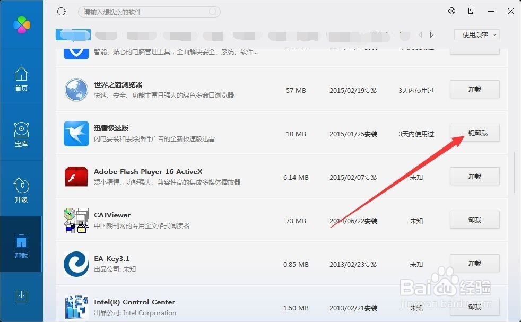The image size is (521, 322).
Task: Click the CAJViewer application icon
Action: [x=76, y=220]
